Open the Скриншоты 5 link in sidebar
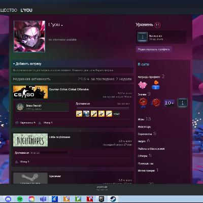The width and height of the screenshot is (203, 203). 147,134
